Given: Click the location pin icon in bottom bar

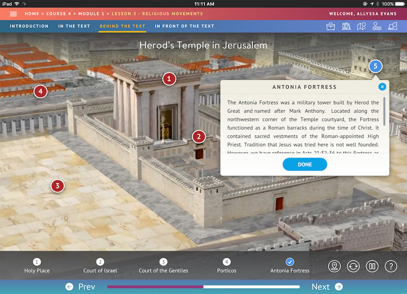Looking at the screenshot, I should click(x=335, y=267).
